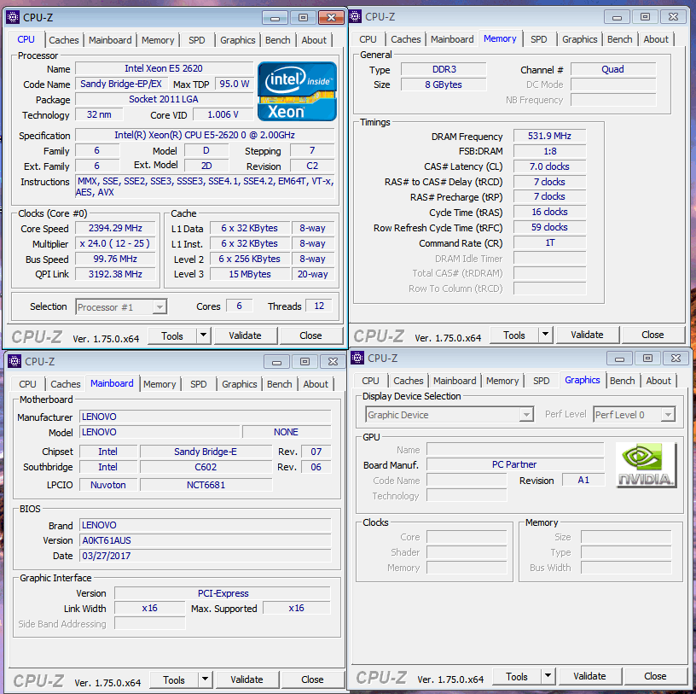
Task: Click the Instructions list starting with MMX
Action: point(205,187)
